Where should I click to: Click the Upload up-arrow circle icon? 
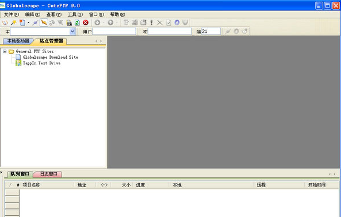click(110, 22)
